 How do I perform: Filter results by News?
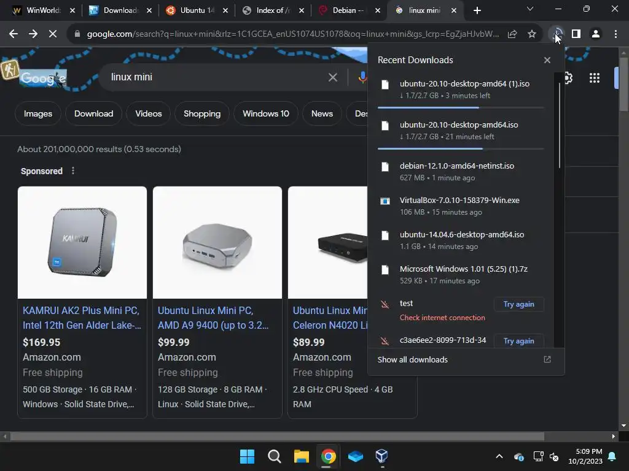pos(322,113)
